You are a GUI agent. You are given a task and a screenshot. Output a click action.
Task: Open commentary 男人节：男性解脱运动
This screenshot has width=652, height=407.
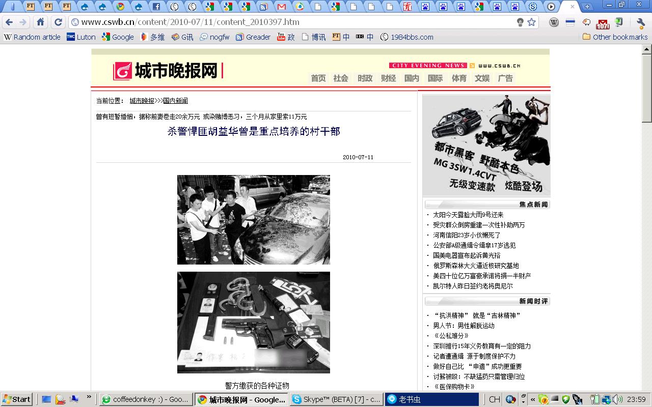(464, 326)
